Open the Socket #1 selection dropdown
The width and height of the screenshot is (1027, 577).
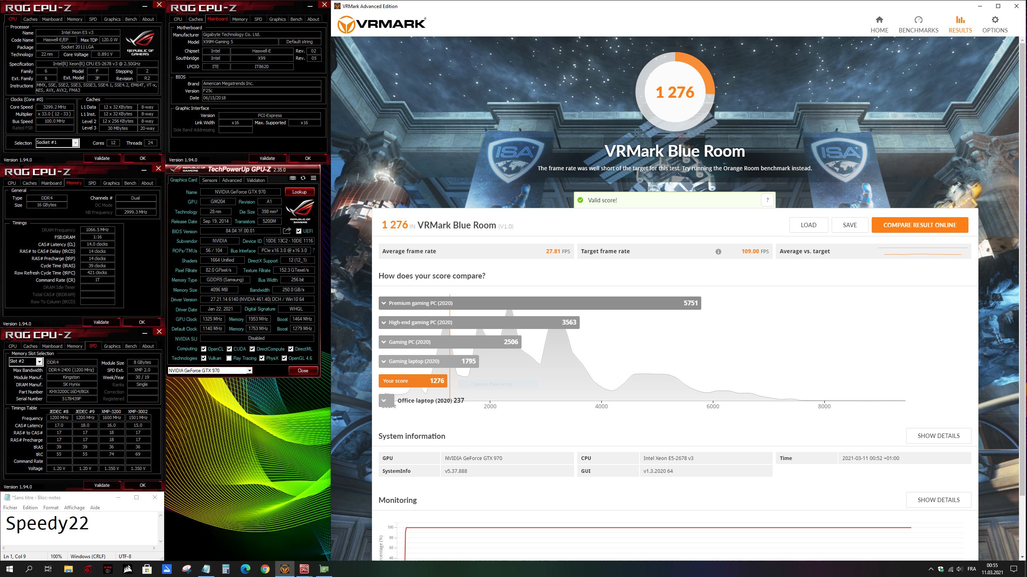(x=57, y=143)
